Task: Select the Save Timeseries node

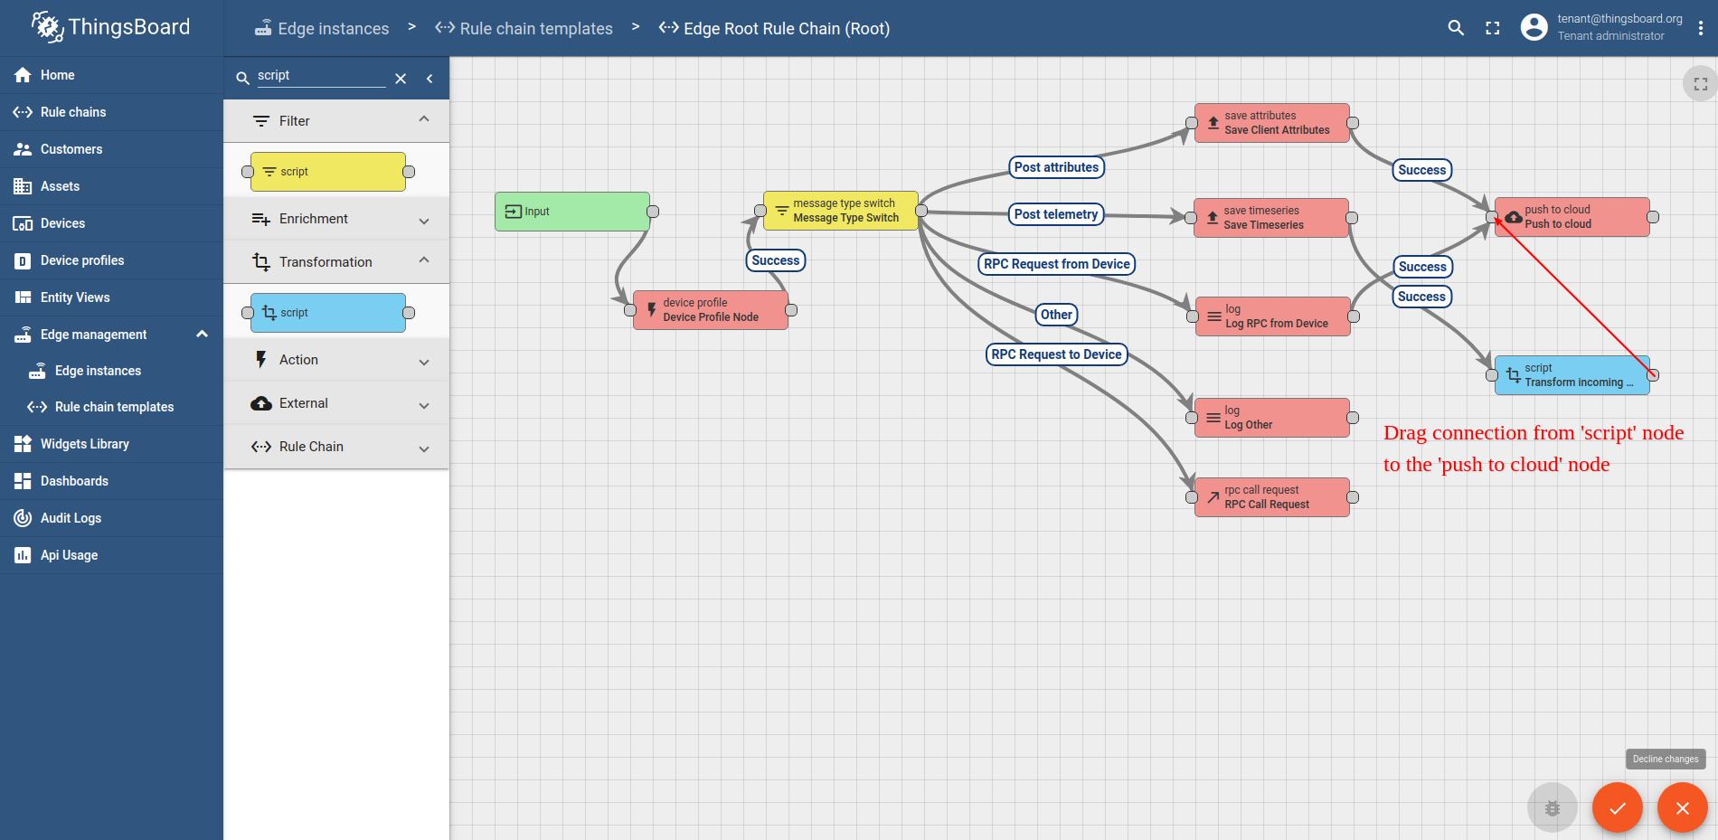Action: pyautogui.click(x=1271, y=218)
